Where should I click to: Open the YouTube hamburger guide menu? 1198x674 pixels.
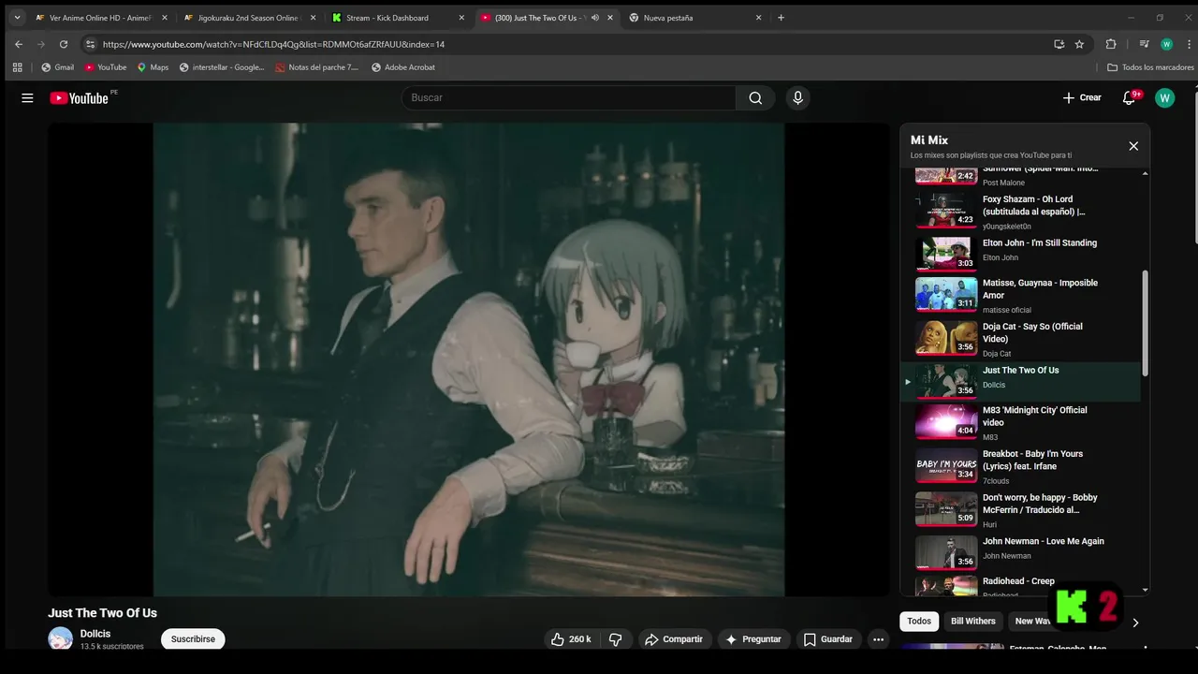coord(27,98)
